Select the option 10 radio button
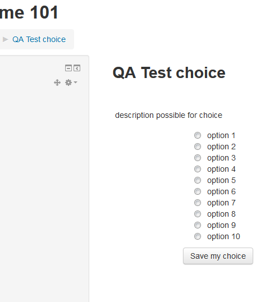 click(198, 236)
